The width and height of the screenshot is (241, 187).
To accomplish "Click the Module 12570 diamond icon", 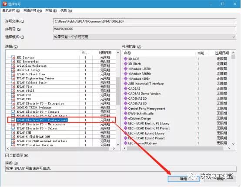I will [126, 69].
